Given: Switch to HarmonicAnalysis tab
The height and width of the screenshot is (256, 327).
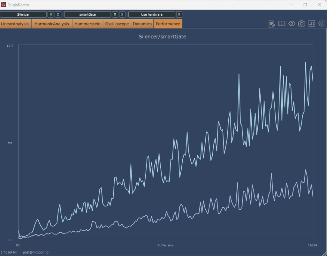Looking at the screenshot, I should (52, 24).
